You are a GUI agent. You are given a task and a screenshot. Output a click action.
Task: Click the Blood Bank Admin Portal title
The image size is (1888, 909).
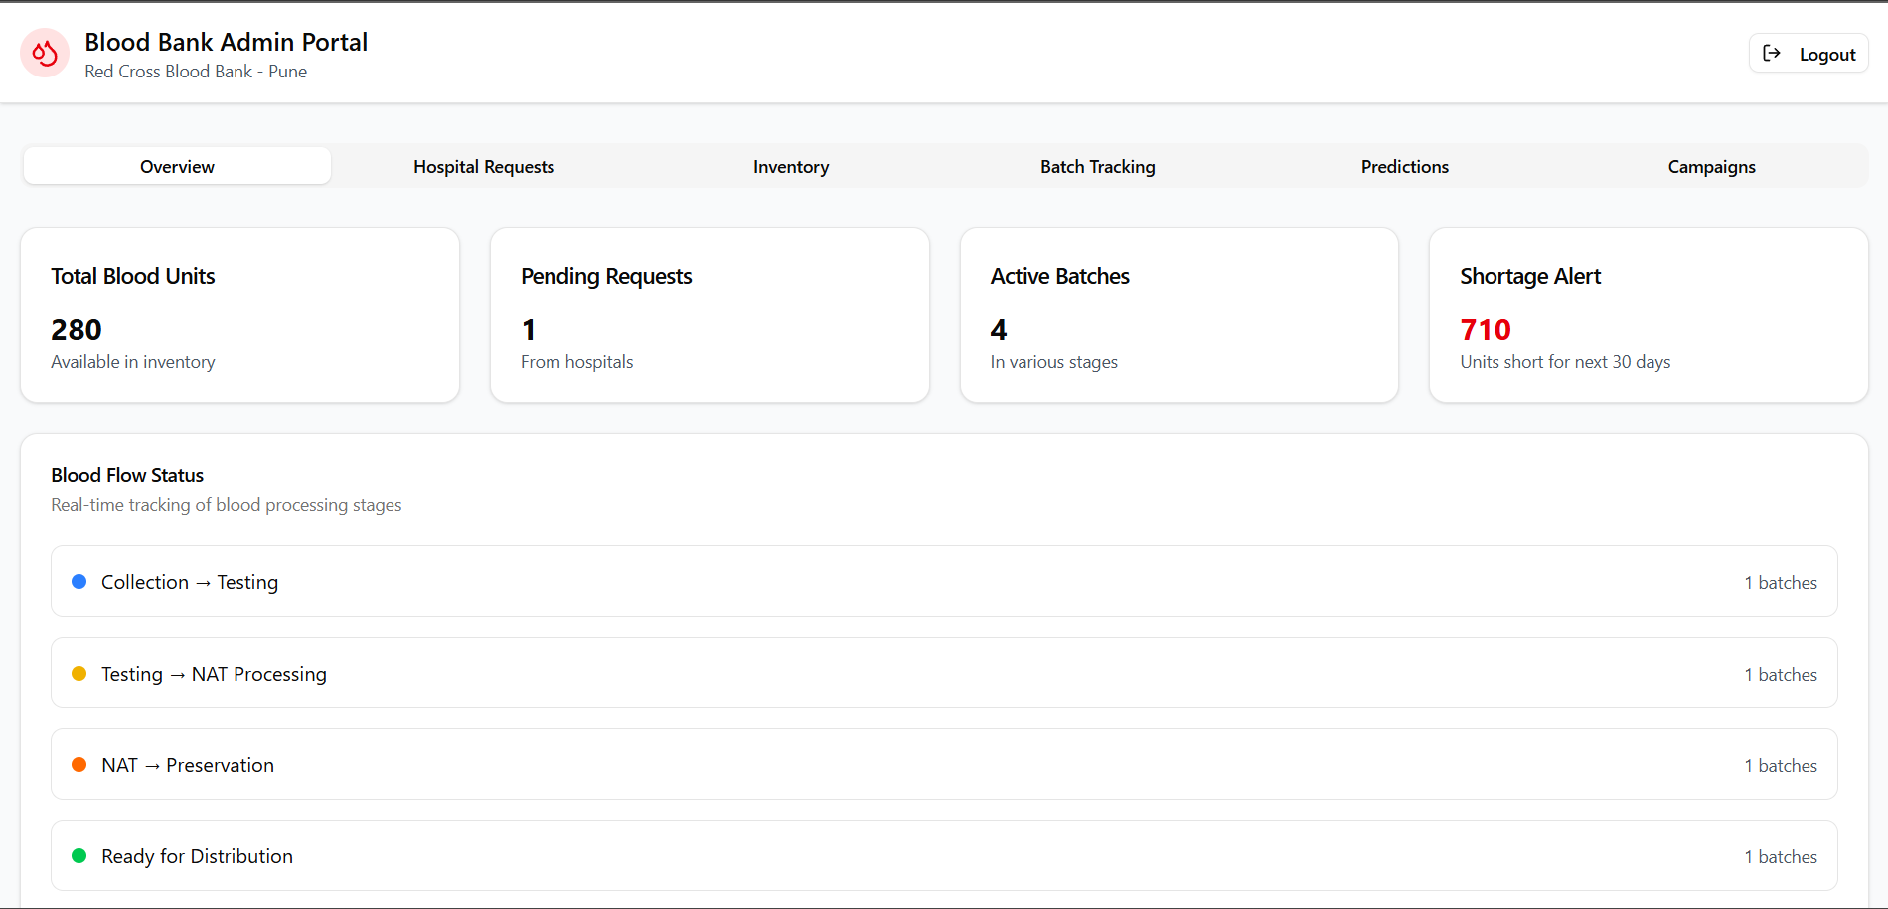[x=227, y=42]
